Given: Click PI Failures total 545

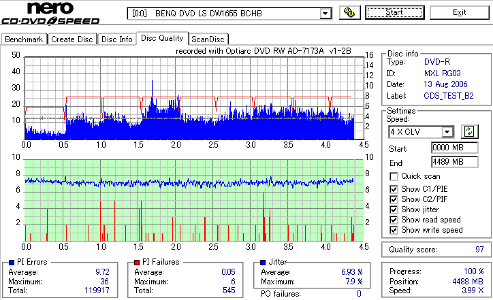Looking at the screenshot, I should coord(229,290).
